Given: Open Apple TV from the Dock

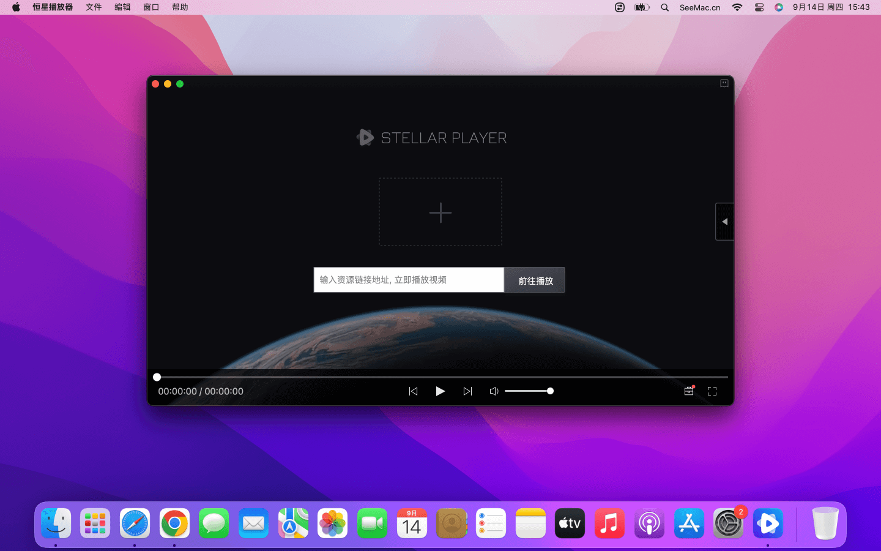Looking at the screenshot, I should [x=570, y=523].
